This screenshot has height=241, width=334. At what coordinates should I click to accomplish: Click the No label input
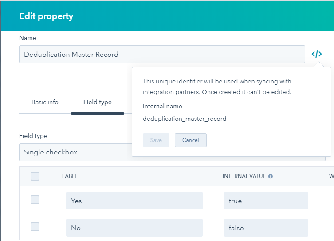(x=134, y=228)
